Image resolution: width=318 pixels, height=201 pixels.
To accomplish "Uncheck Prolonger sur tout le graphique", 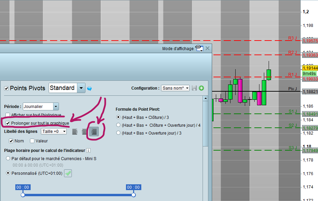I will click(x=8, y=123).
